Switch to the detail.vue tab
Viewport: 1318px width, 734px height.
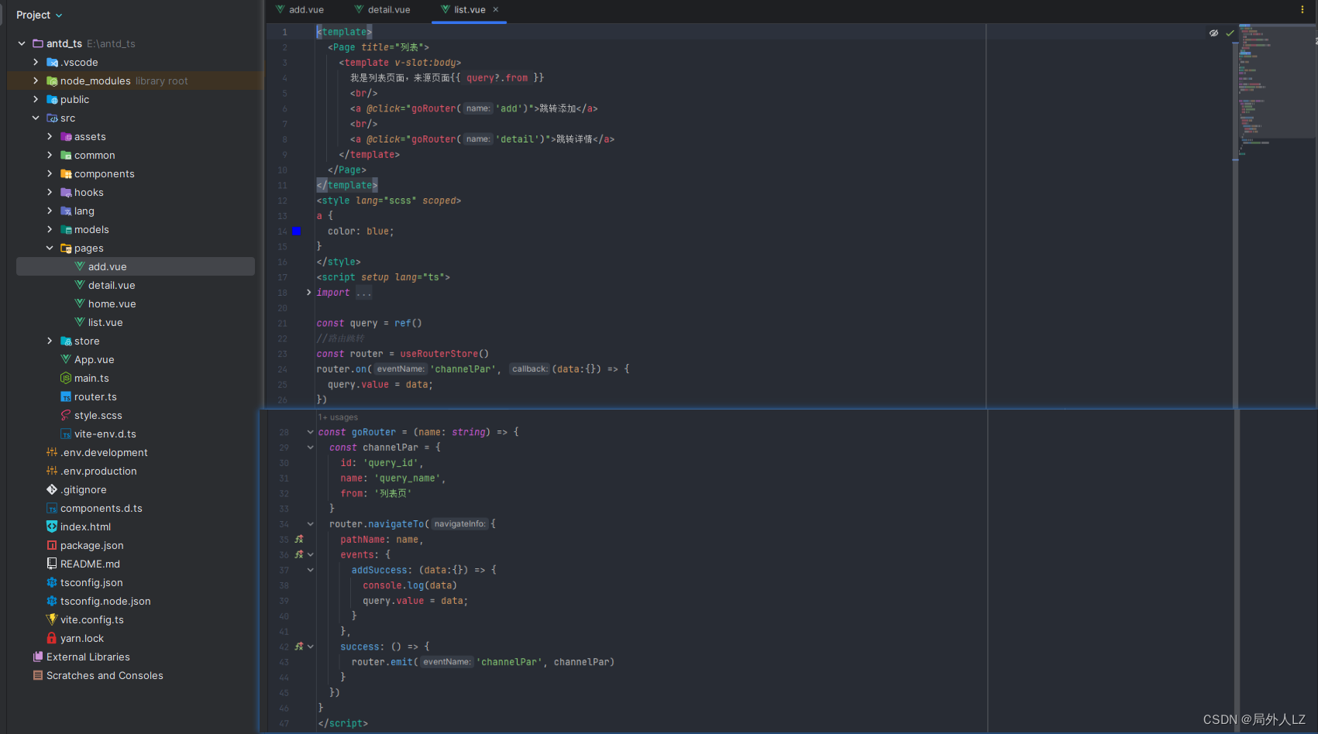pyautogui.click(x=383, y=10)
